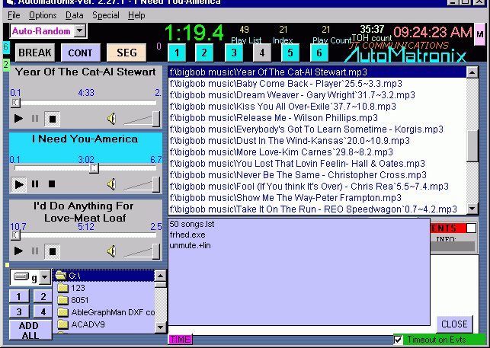The width and height of the screenshot is (490, 348).
Task: Click the BREAK button
Action: pyautogui.click(x=34, y=53)
